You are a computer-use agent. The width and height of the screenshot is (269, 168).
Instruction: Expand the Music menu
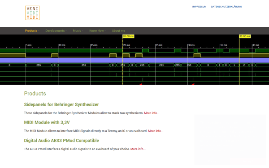78,30
